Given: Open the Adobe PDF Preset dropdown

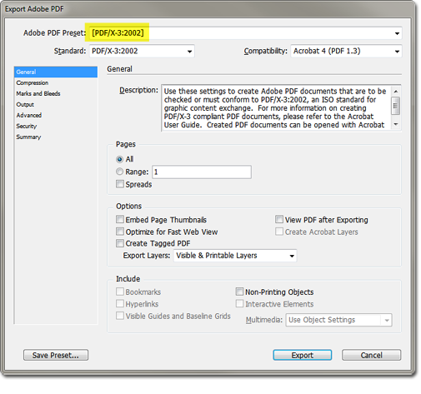Looking at the screenshot, I should coord(246,33).
